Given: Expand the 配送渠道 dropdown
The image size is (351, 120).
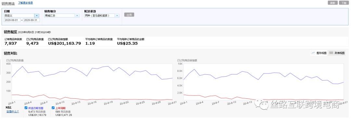Looking at the screenshot, I should (x=117, y=16).
